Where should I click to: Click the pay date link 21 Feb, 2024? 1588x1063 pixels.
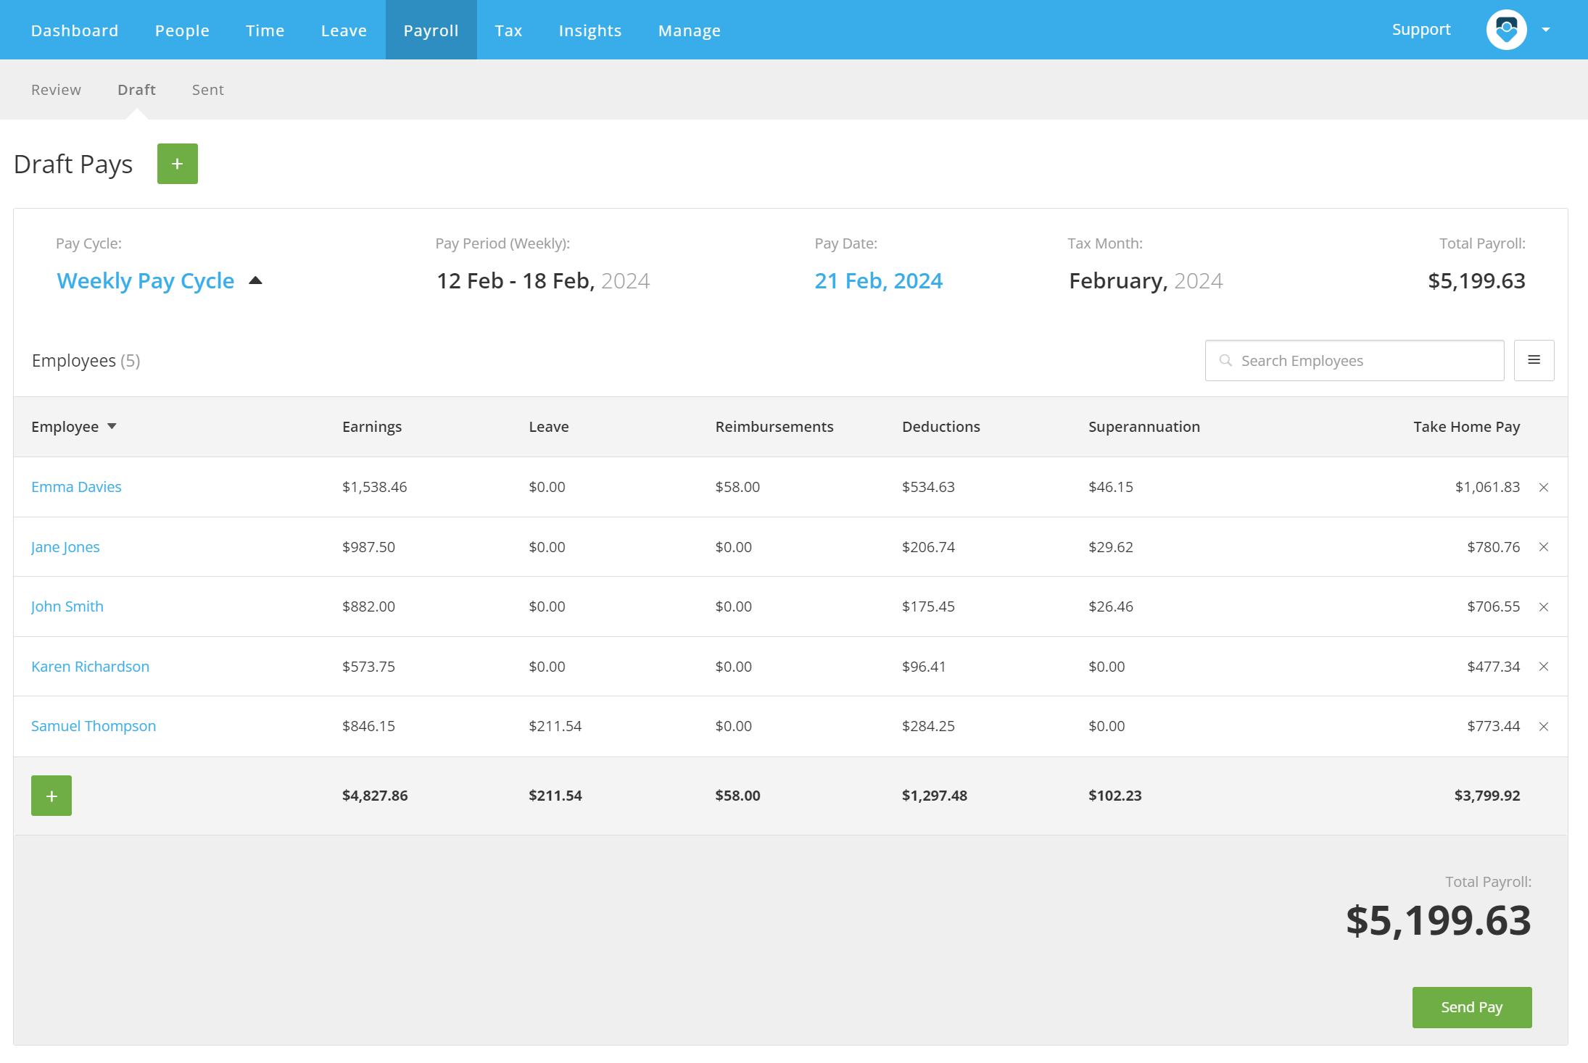(x=878, y=280)
